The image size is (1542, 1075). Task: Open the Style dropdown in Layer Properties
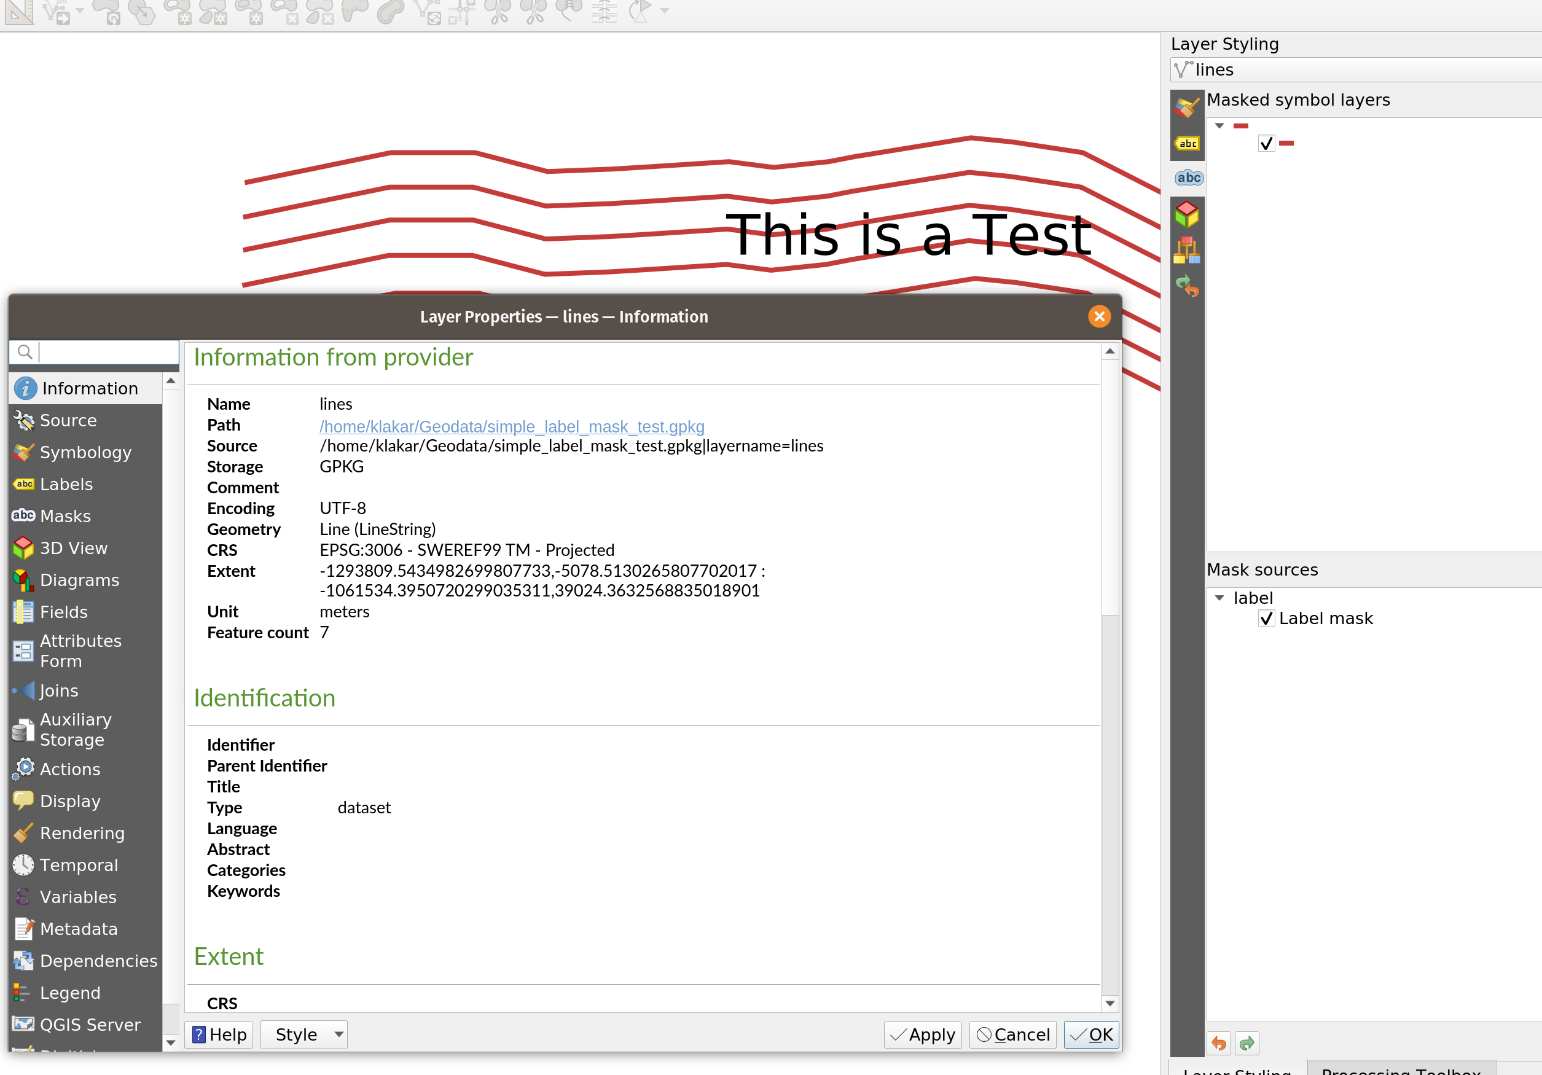(303, 1034)
